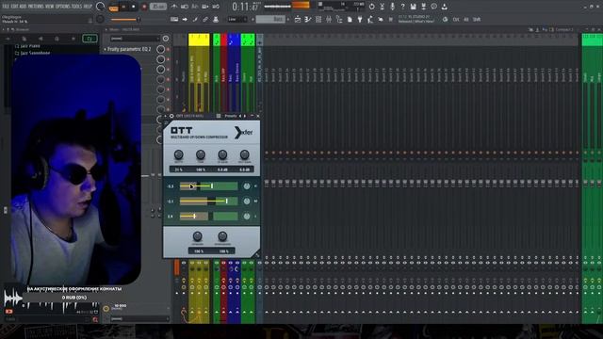Screen dimensions: 603x339
Task: Open the mixer icon
Action: tap(329, 19)
